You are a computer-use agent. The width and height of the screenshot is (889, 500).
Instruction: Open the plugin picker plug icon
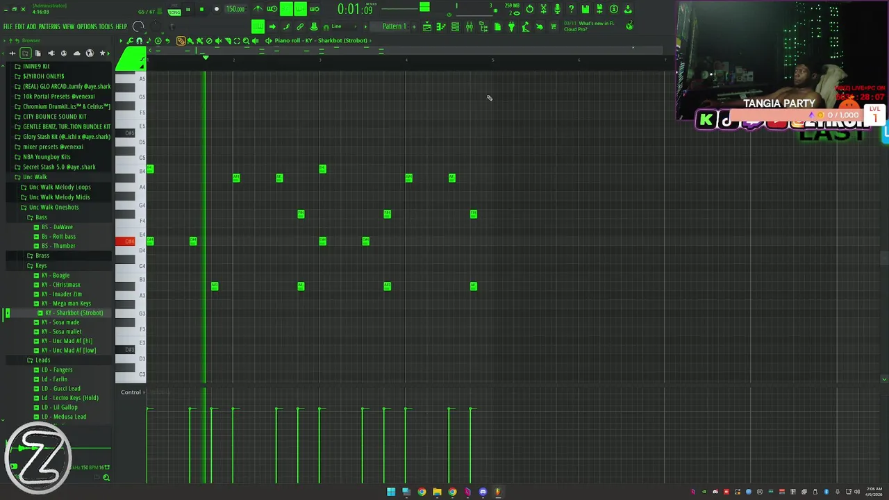pyautogui.click(x=510, y=26)
